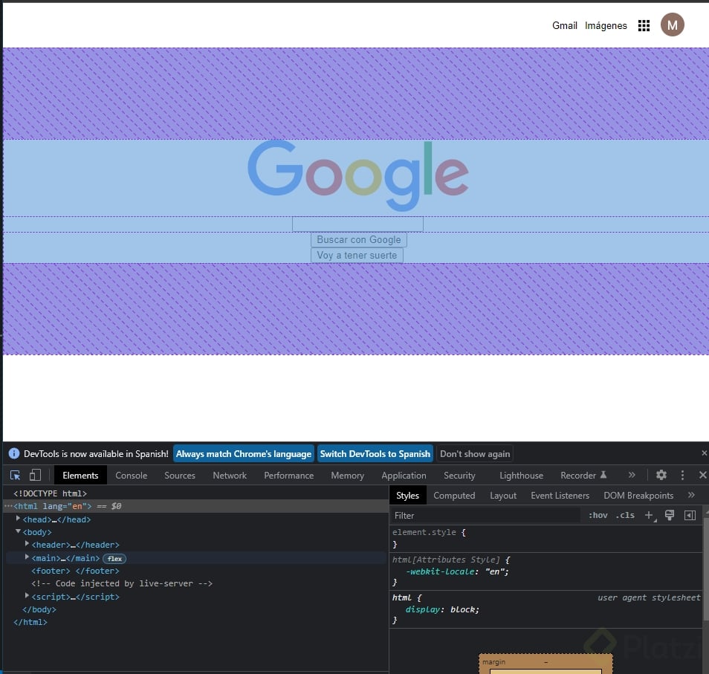Toggle element state with :hov
This screenshot has width=709, height=674.
coord(598,515)
